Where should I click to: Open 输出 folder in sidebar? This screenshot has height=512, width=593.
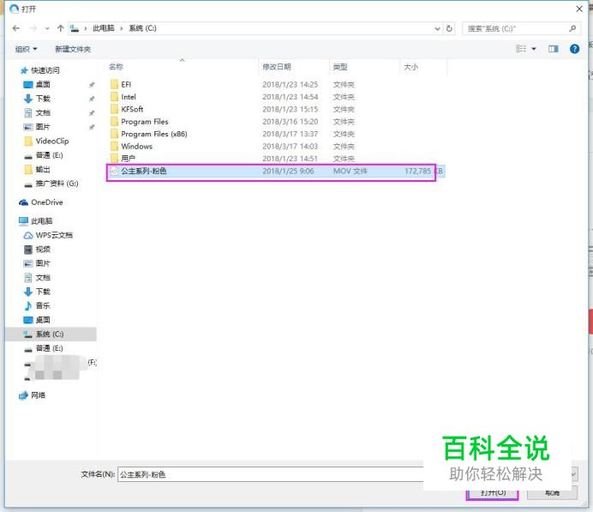click(43, 169)
